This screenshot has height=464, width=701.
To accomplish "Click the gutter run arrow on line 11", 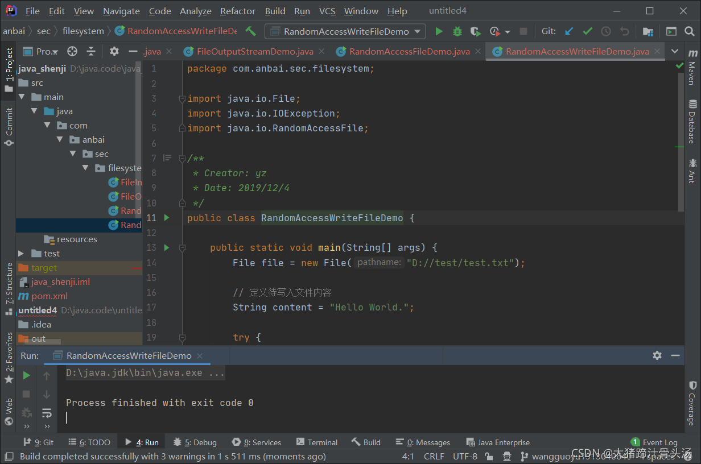I will [167, 218].
